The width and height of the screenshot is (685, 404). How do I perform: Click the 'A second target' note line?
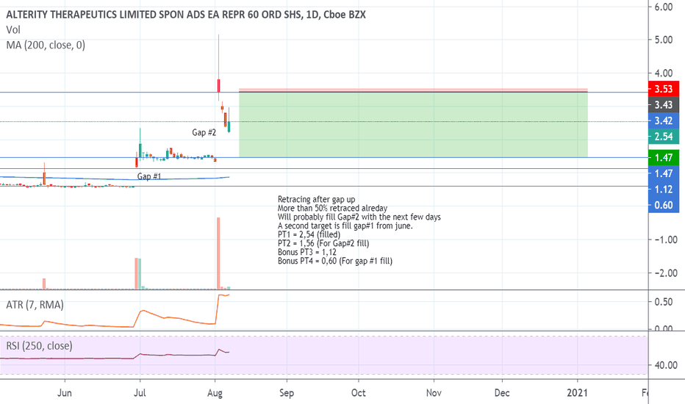345,226
